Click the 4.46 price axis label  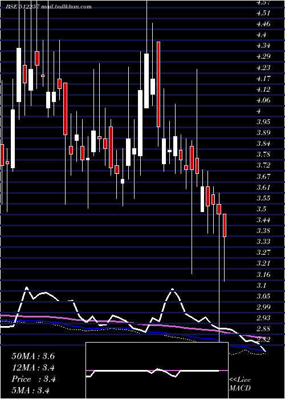[x=263, y=24]
